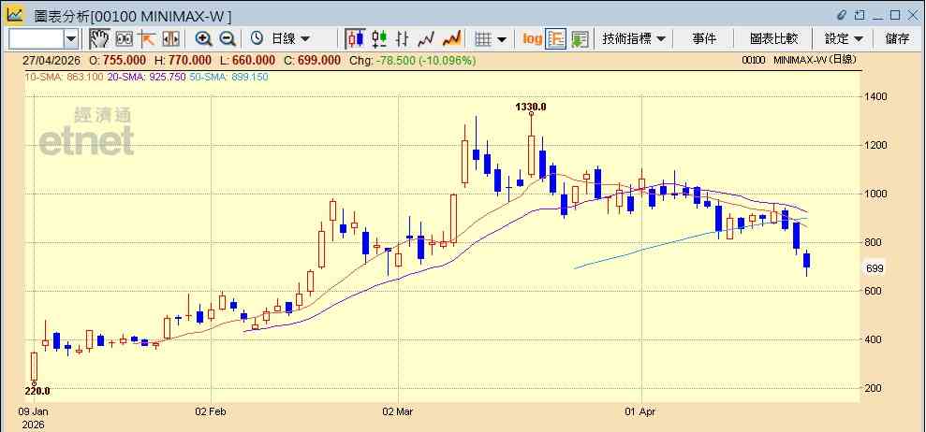The height and width of the screenshot is (432, 926).
Task: Click the 09 Jan date label
Action: pyautogui.click(x=33, y=411)
